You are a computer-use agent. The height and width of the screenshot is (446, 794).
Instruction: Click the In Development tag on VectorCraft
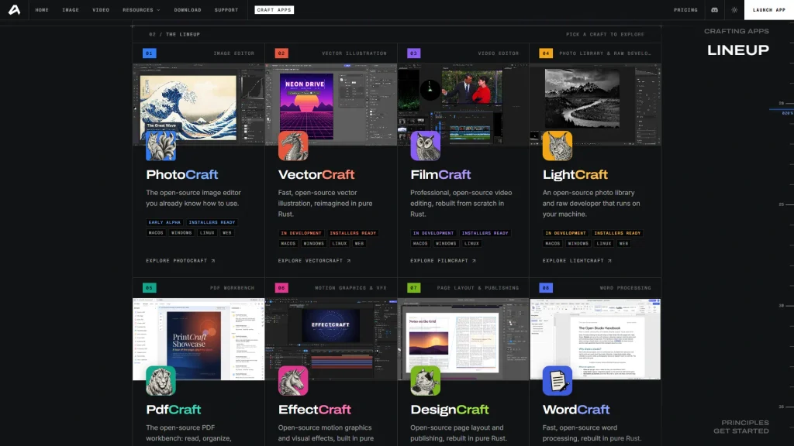click(302, 233)
